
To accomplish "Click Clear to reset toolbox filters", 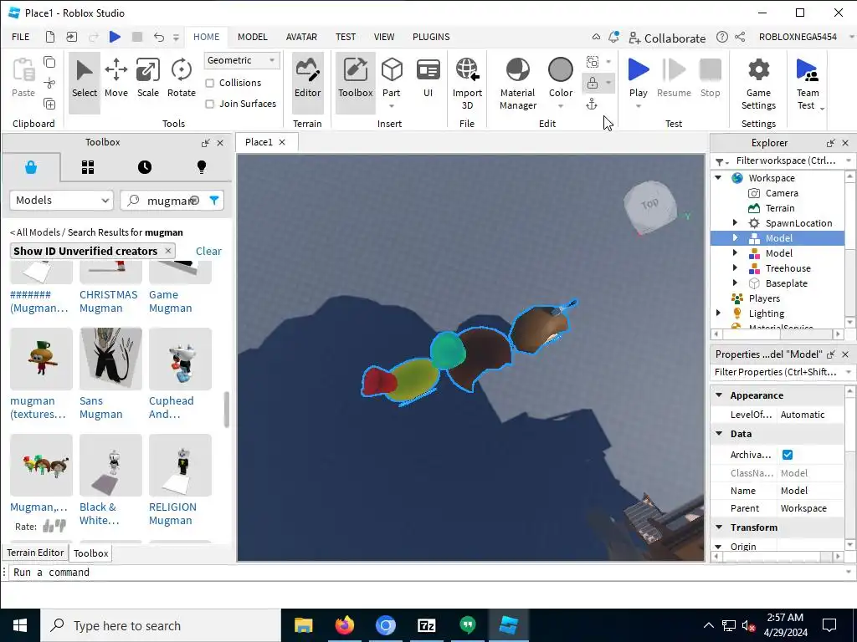I will click(x=208, y=251).
